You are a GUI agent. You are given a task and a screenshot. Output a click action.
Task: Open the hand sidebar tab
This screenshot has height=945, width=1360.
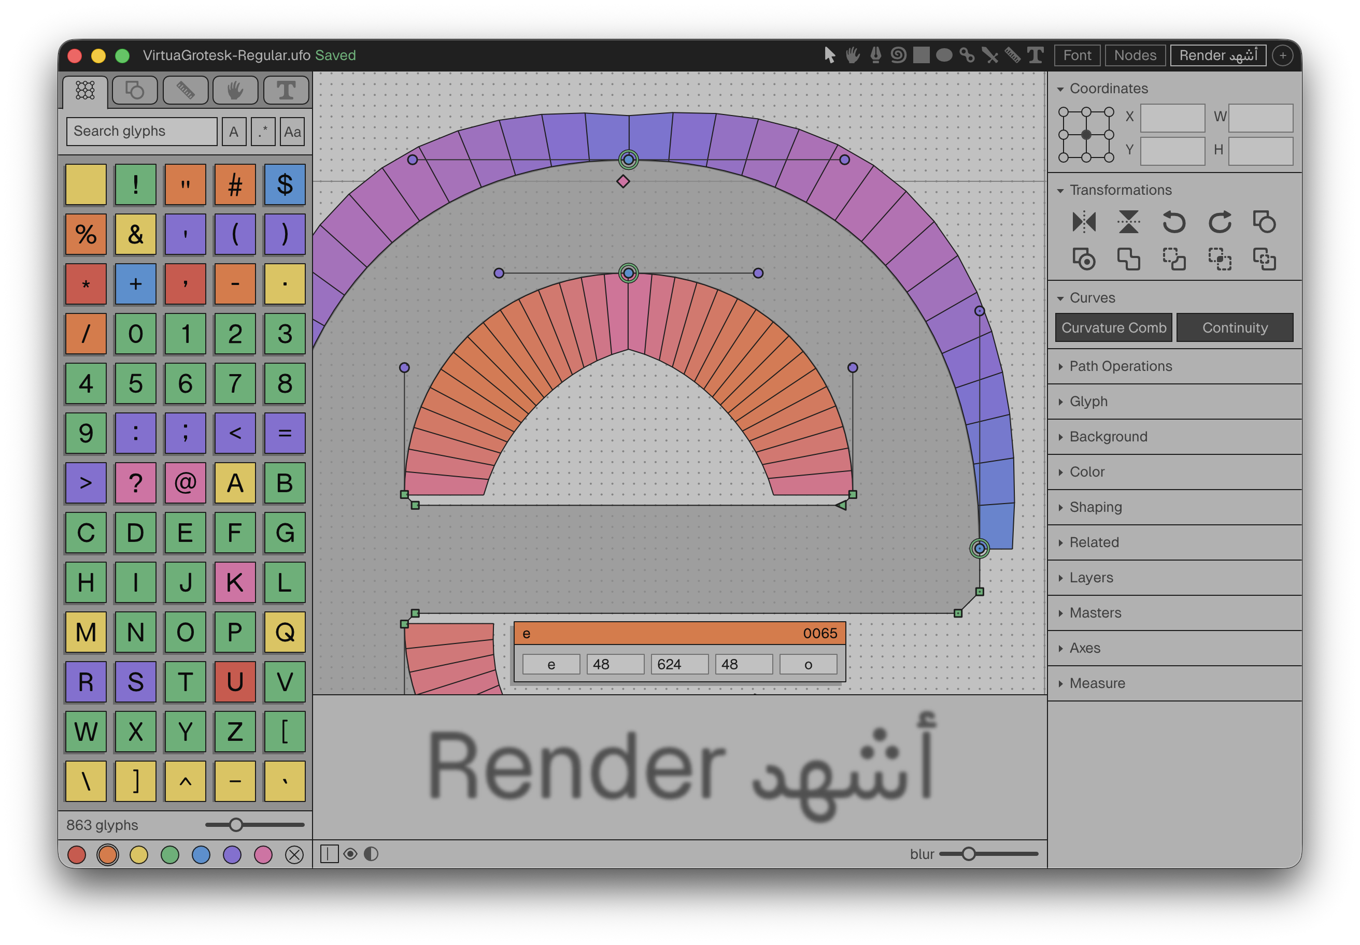pyautogui.click(x=235, y=91)
